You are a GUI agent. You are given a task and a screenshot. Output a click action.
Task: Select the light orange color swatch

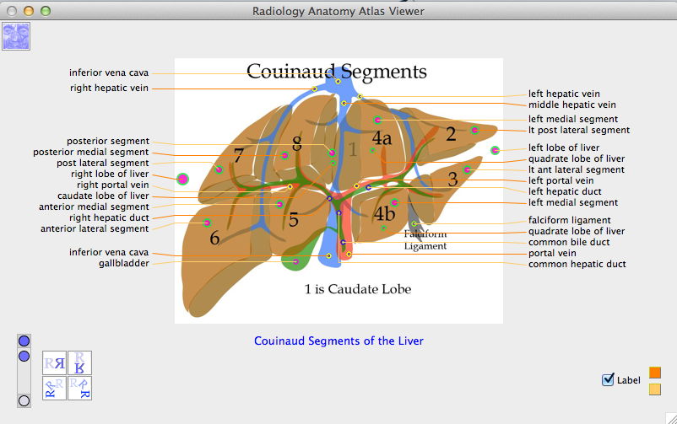click(655, 389)
